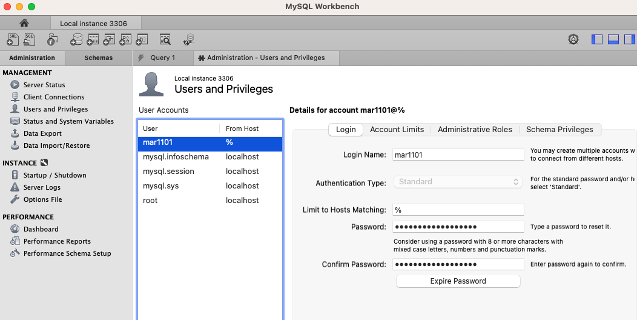
Task: Click Status and System Variables icon
Action: point(15,121)
